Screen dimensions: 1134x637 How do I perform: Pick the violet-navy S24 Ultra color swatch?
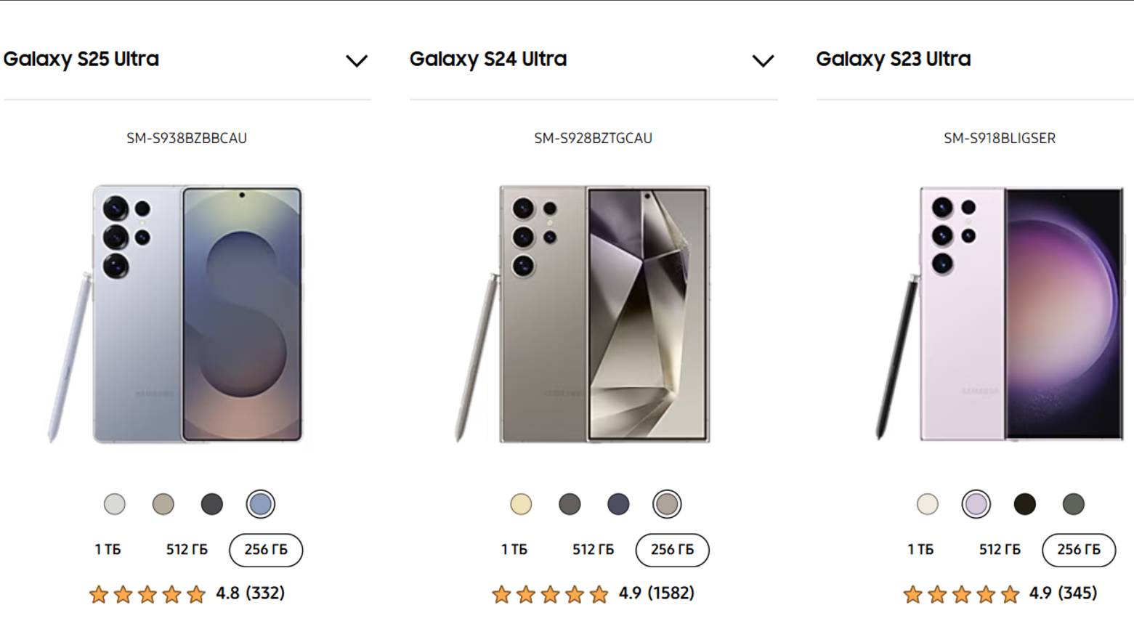618,504
